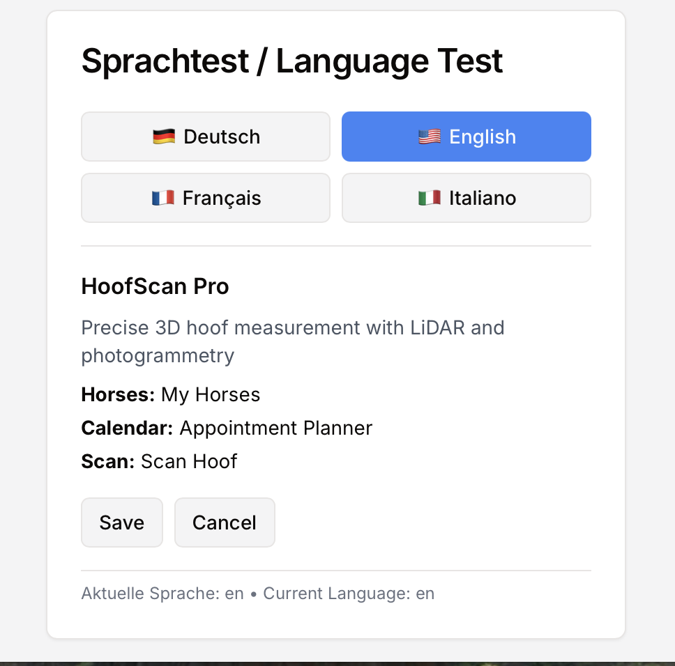Set the language to Italiano
This screenshot has width=675, height=666.
click(x=466, y=198)
